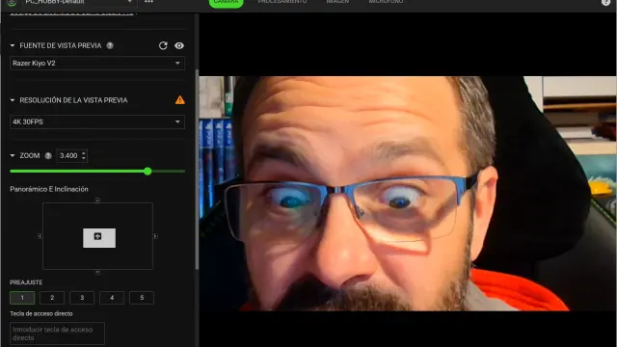Select preset 3
The image size is (617, 347).
pyautogui.click(x=82, y=298)
